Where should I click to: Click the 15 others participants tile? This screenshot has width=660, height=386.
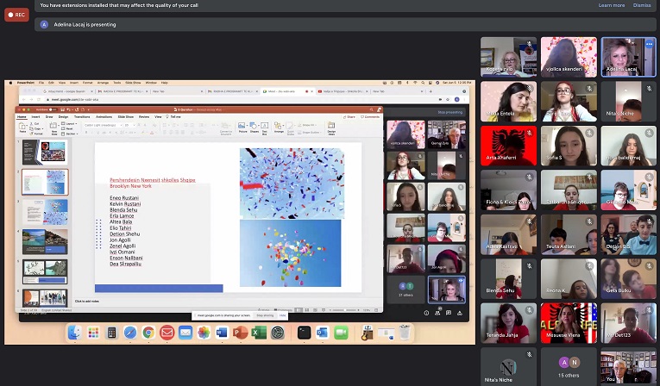pos(569,366)
